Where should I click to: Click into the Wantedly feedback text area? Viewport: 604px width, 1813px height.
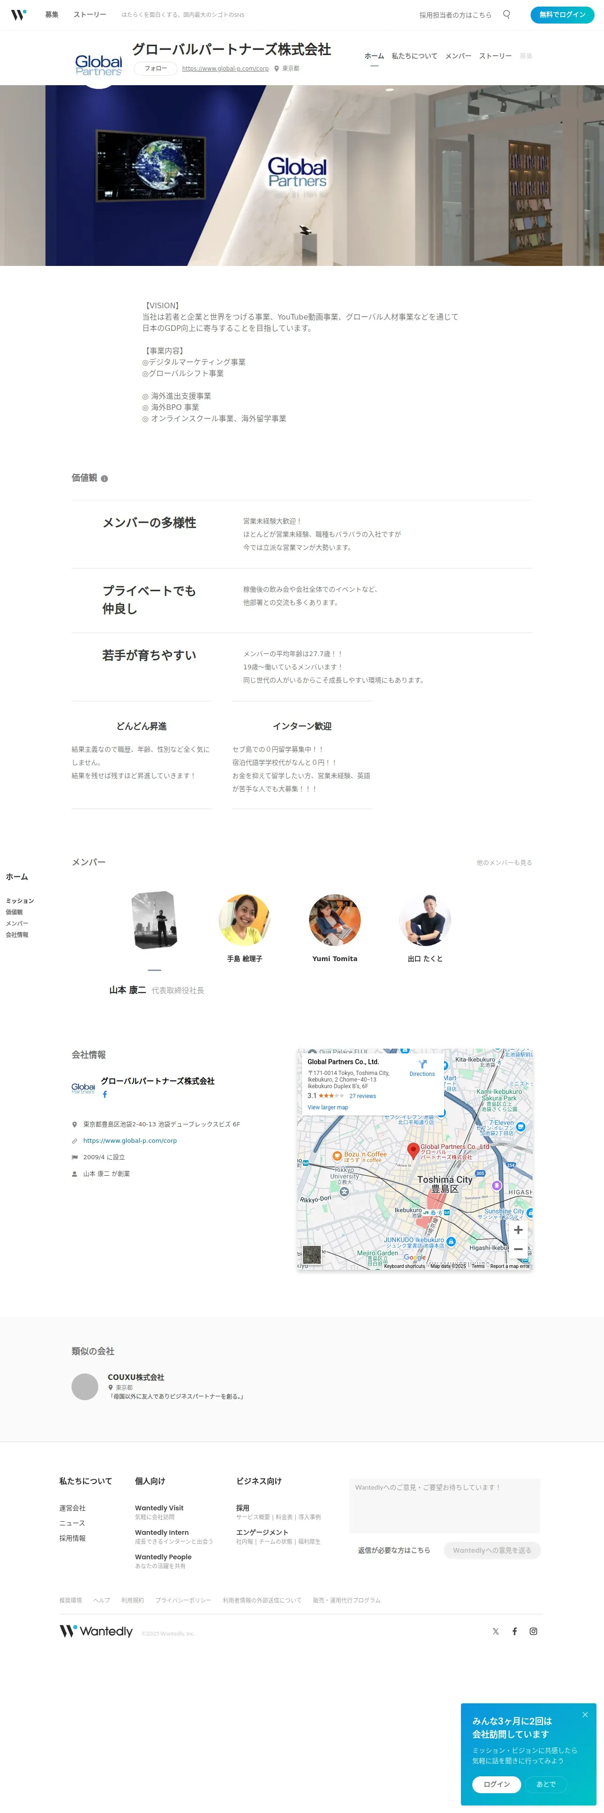(445, 1506)
